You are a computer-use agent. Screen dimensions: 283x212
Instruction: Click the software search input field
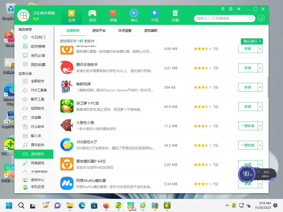point(222,18)
